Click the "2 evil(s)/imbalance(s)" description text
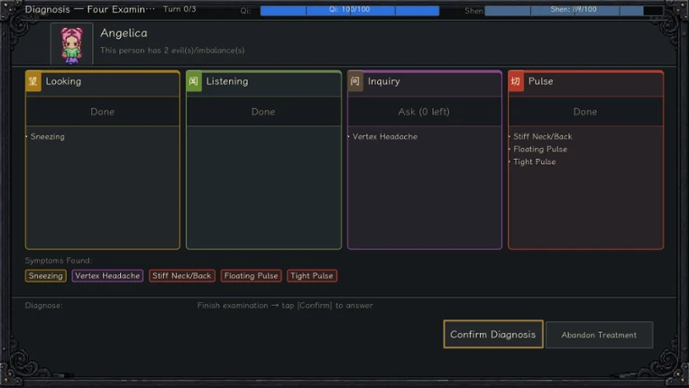Screen dimensions: 689x388 172,51
